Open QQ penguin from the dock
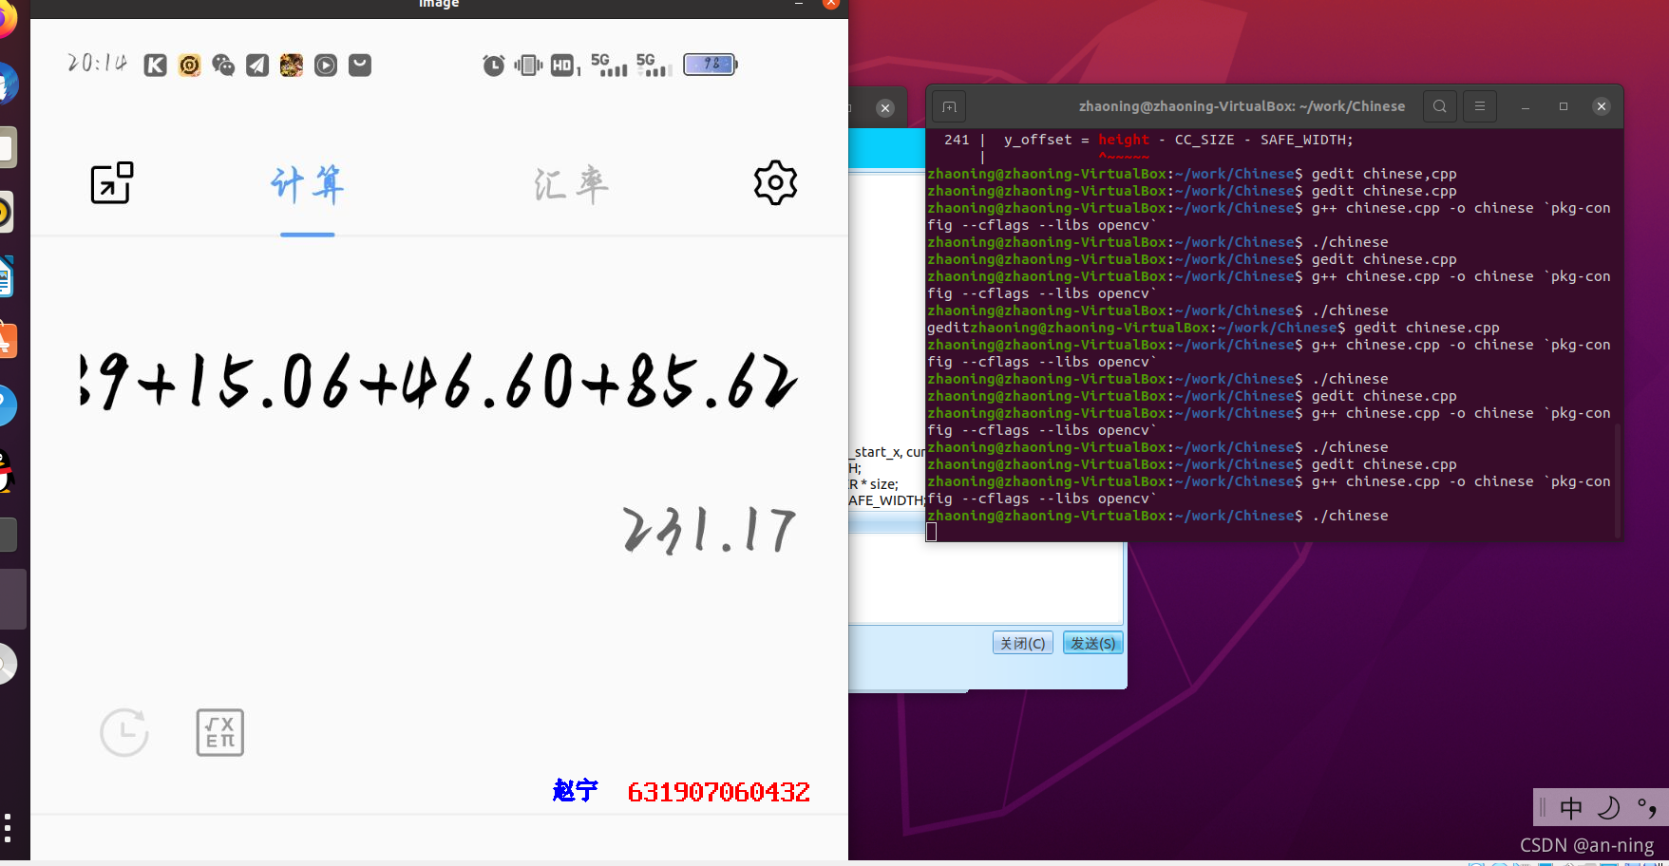The width and height of the screenshot is (1669, 866). (6, 470)
